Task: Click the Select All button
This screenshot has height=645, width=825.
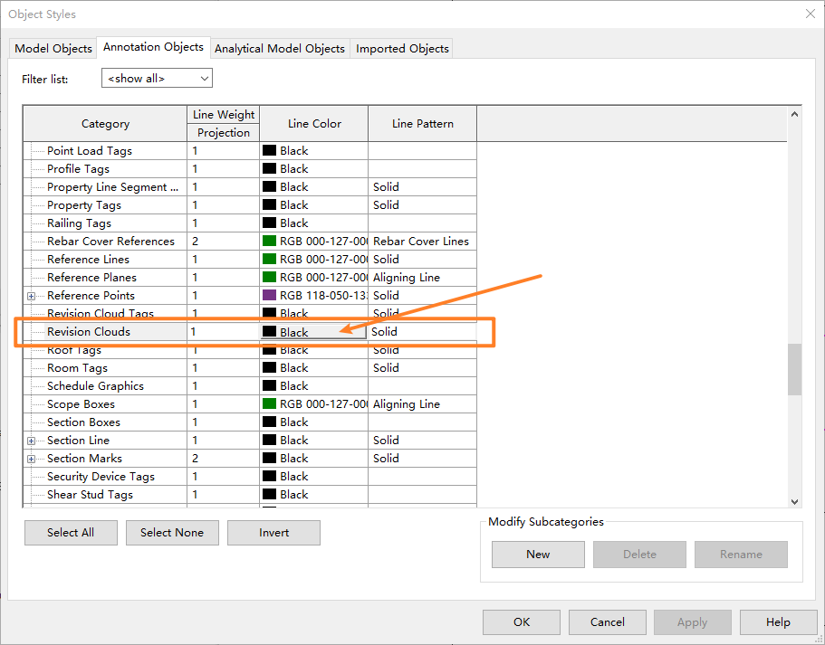Action: (x=71, y=532)
